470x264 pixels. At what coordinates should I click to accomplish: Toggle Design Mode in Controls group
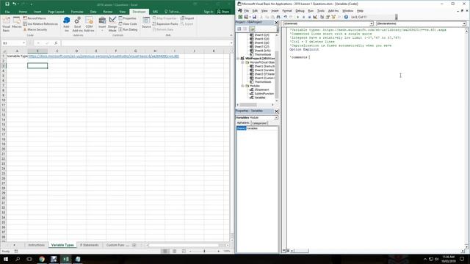(112, 24)
